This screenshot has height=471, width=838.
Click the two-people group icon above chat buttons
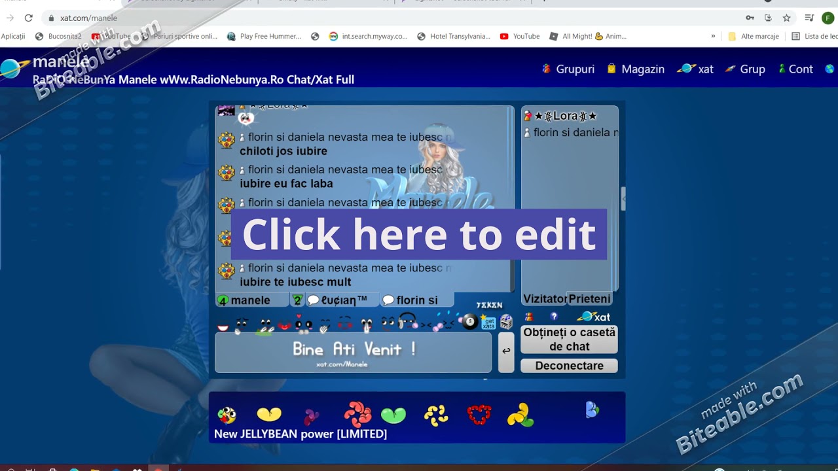pos(529,317)
